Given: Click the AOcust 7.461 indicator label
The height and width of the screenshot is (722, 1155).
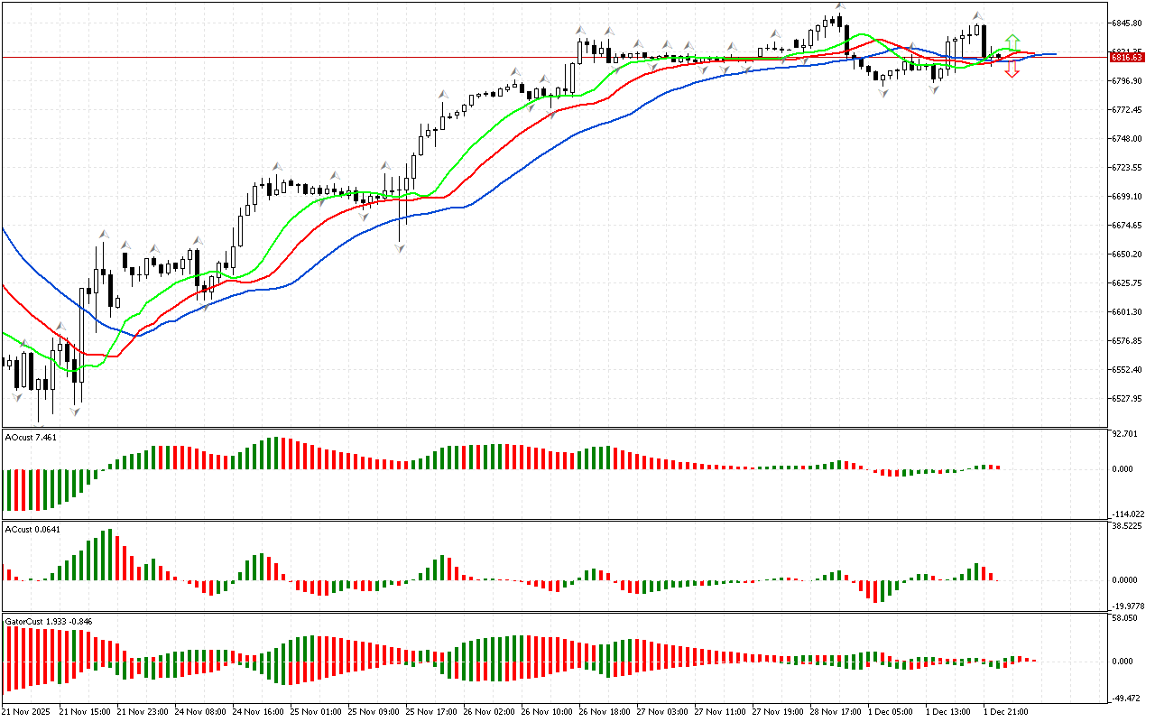Looking at the screenshot, I should [x=32, y=437].
